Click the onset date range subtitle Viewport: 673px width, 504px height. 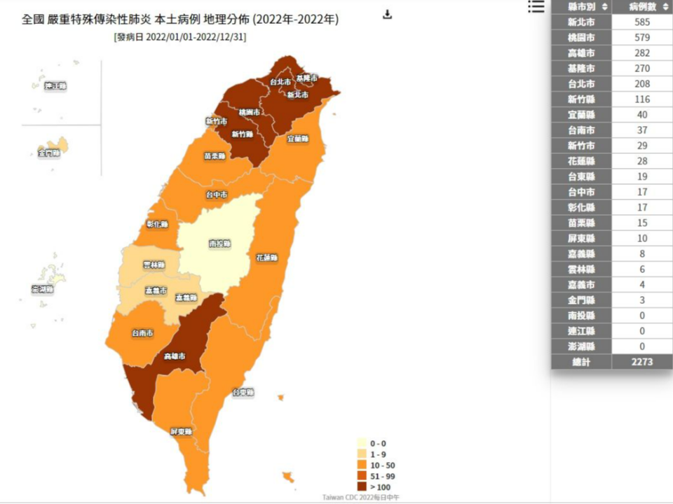click(180, 37)
